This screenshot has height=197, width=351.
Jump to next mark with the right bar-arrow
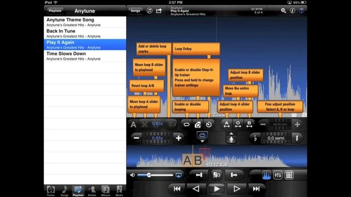point(234,175)
